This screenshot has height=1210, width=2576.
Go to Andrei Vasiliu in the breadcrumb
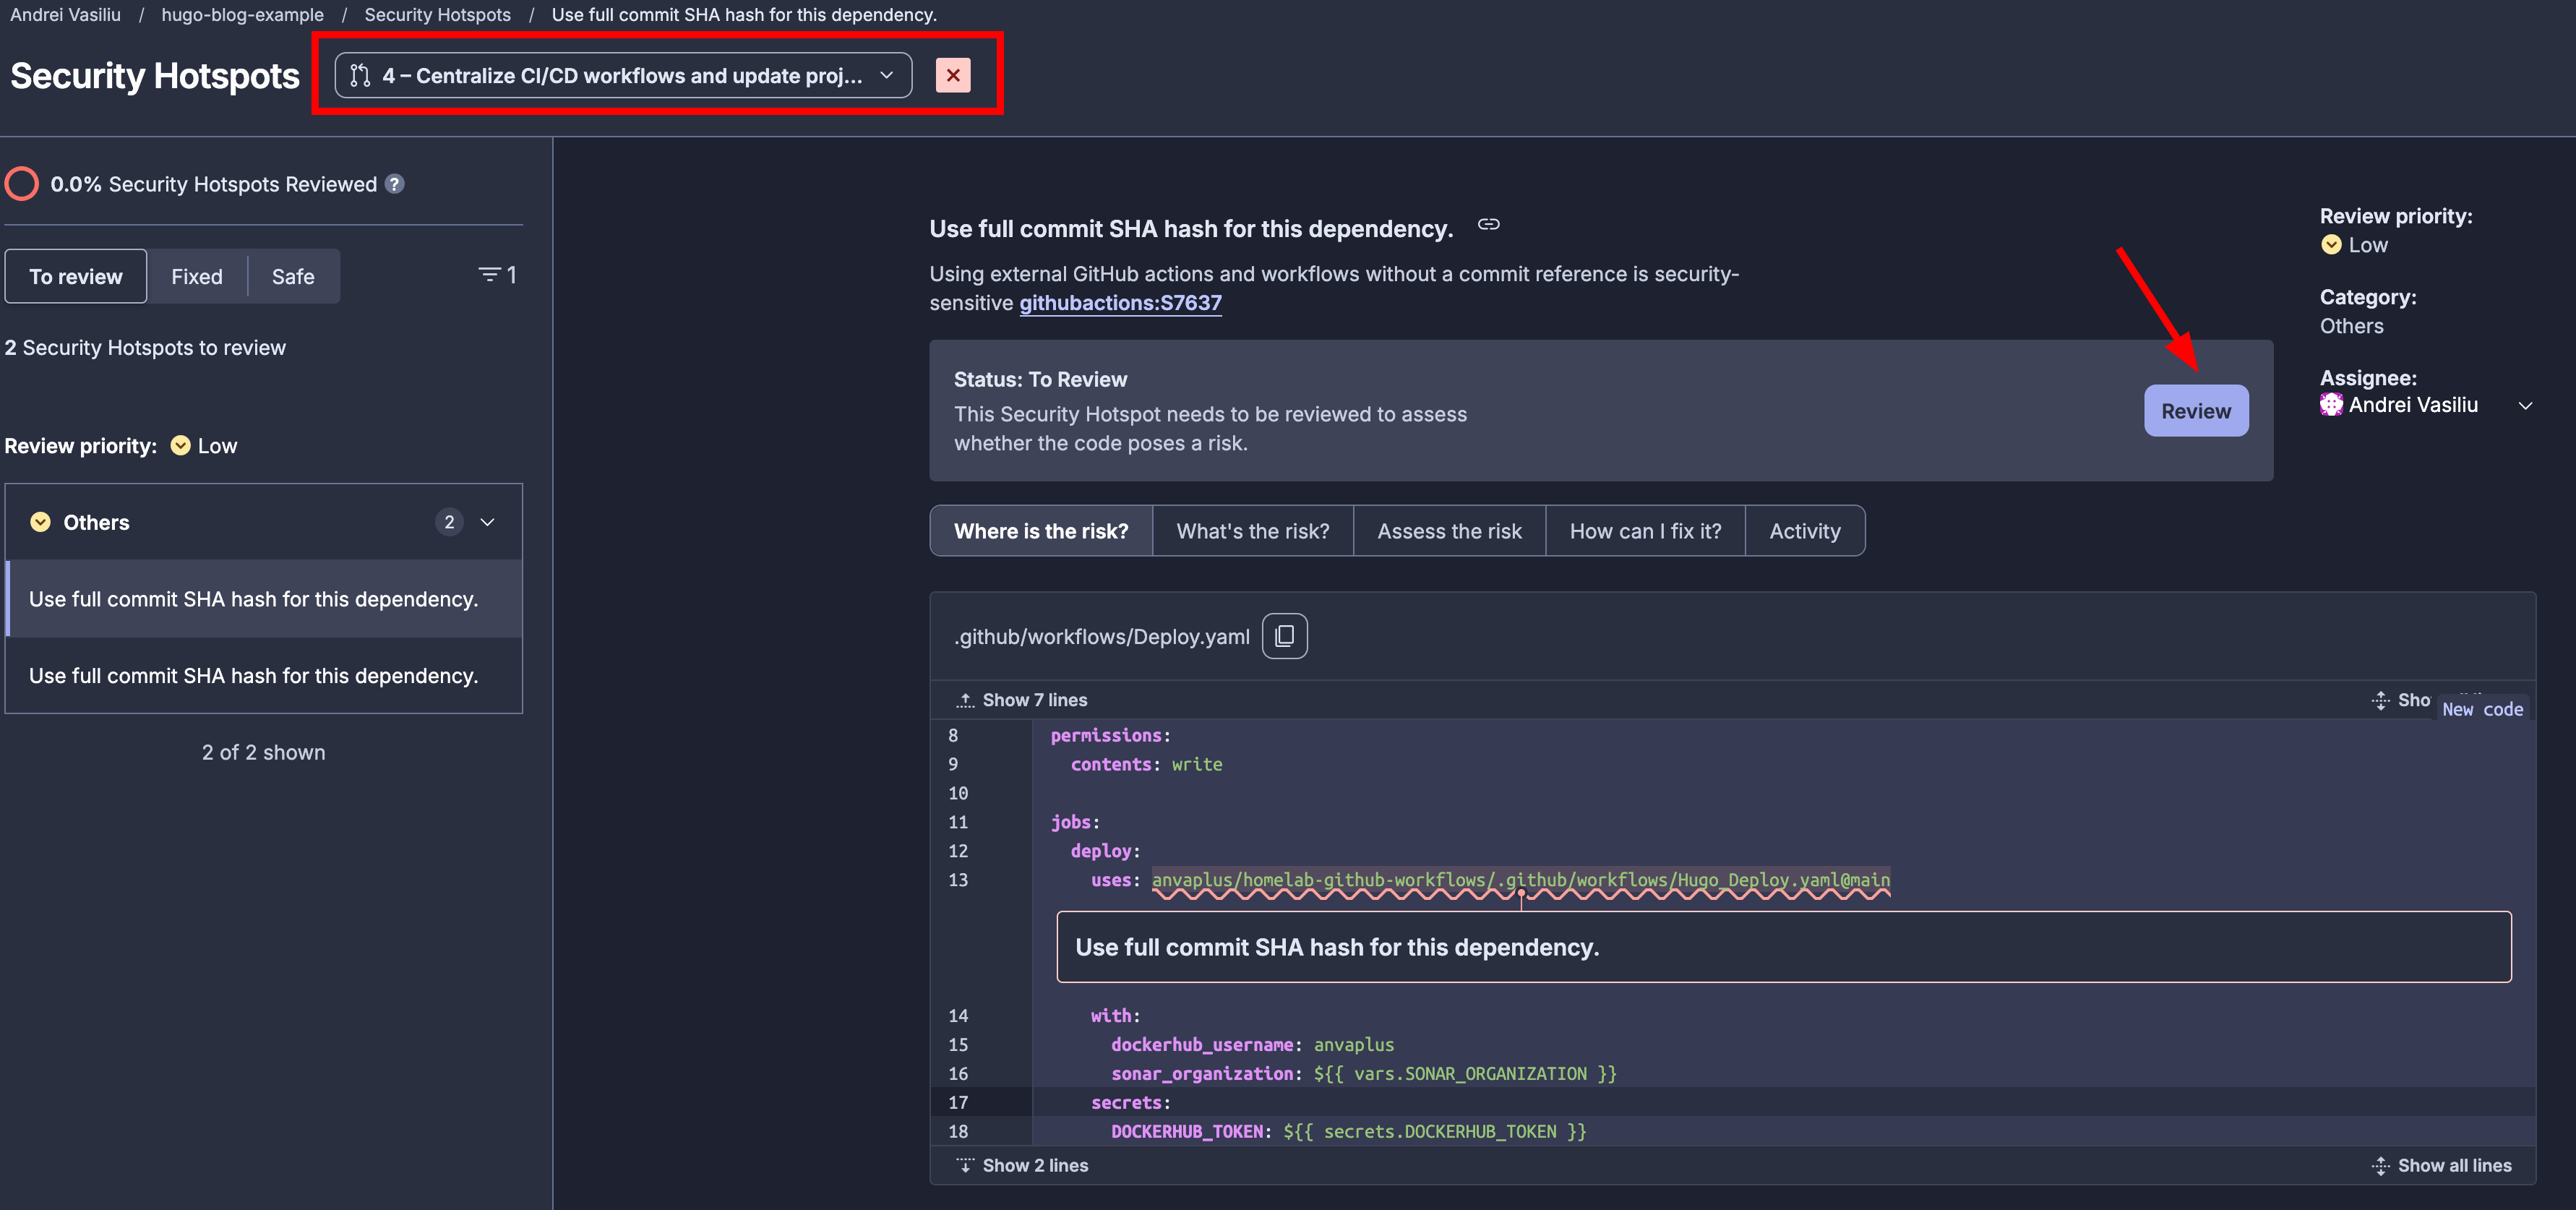[x=65, y=15]
